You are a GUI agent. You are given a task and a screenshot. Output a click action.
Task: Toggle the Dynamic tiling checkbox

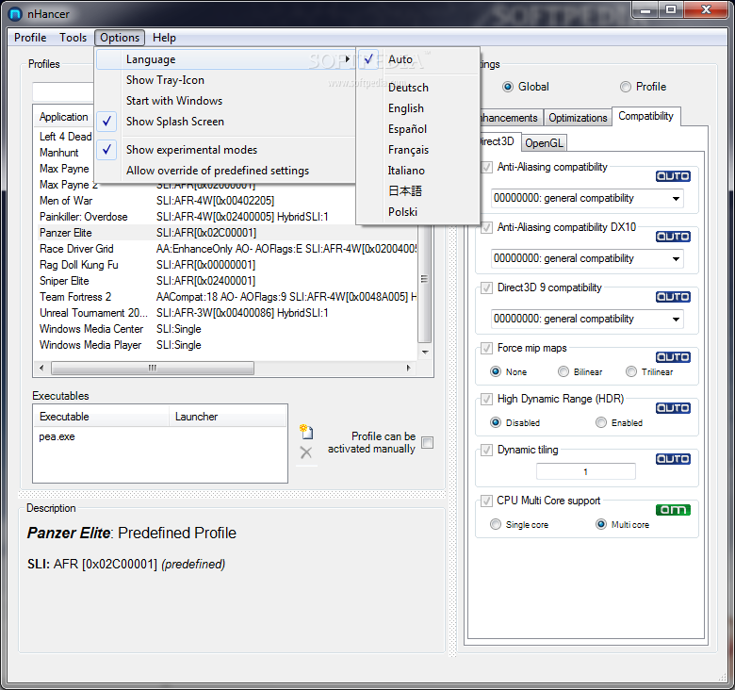[x=486, y=450]
